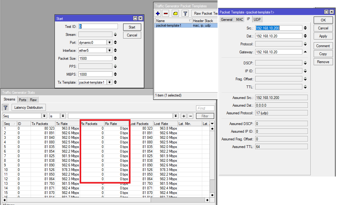Switch to the UDP tab

pyautogui.click(x=257, y=20)
